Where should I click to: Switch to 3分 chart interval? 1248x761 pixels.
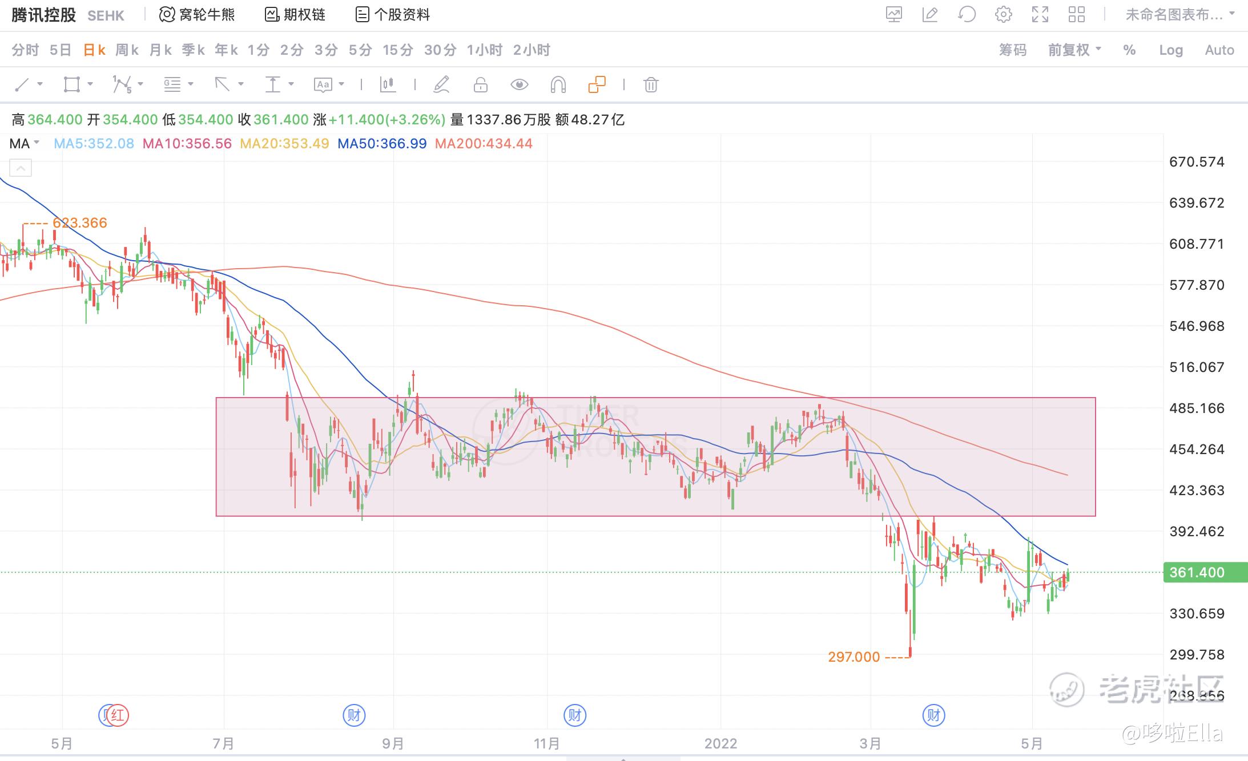tap(326, 50)
